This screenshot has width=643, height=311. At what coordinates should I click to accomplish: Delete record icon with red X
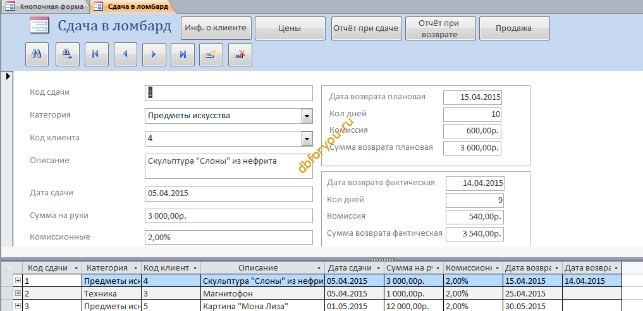tap(240, 54)
